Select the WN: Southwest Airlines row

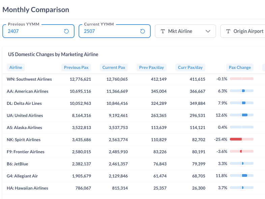[134, 79]
